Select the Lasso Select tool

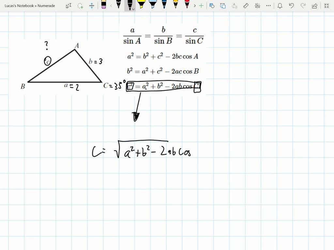point(80,6)
